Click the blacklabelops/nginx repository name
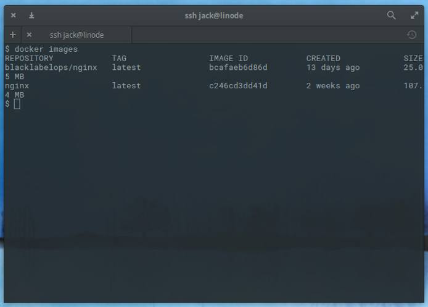 [x=51, y=67]
